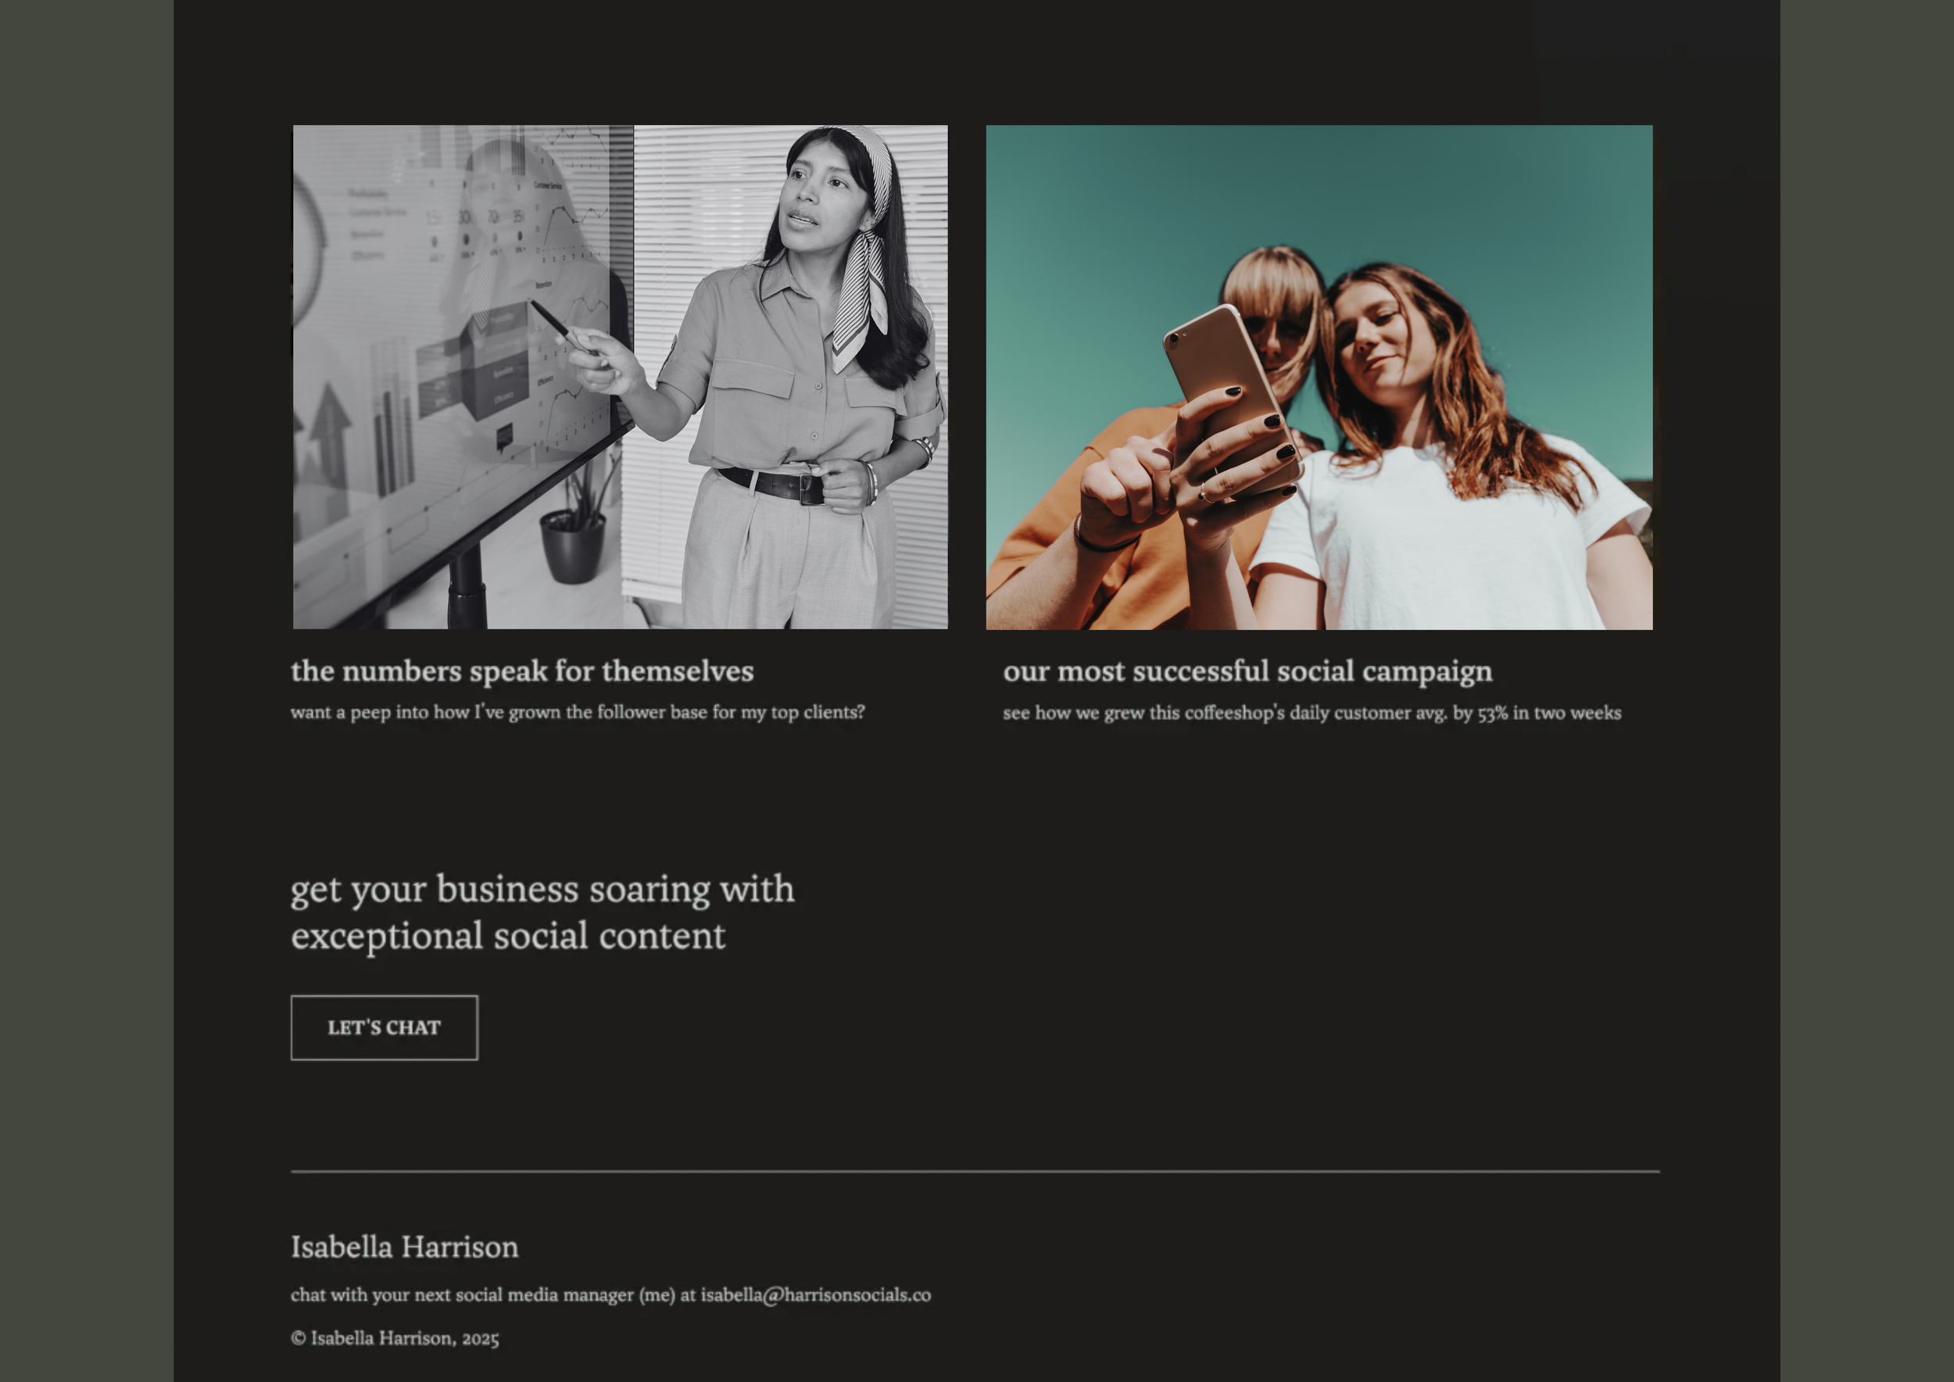Click the copyright symbol in footer

pyautogui.click(x=298, y=1337)
